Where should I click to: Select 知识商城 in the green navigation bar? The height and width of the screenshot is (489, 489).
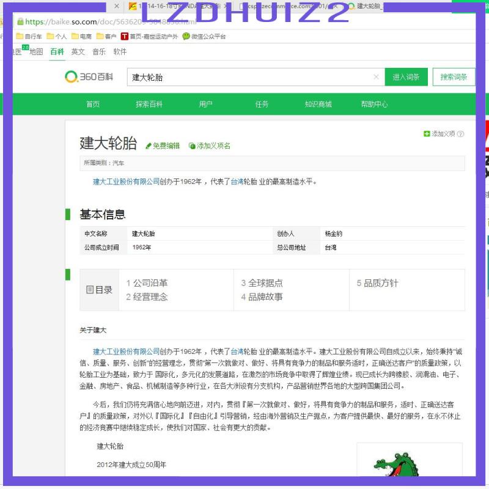318,104
